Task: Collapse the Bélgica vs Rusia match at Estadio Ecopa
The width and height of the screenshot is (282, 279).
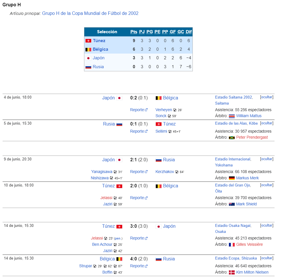Action: pyautogui.click(x=267, y=258)
